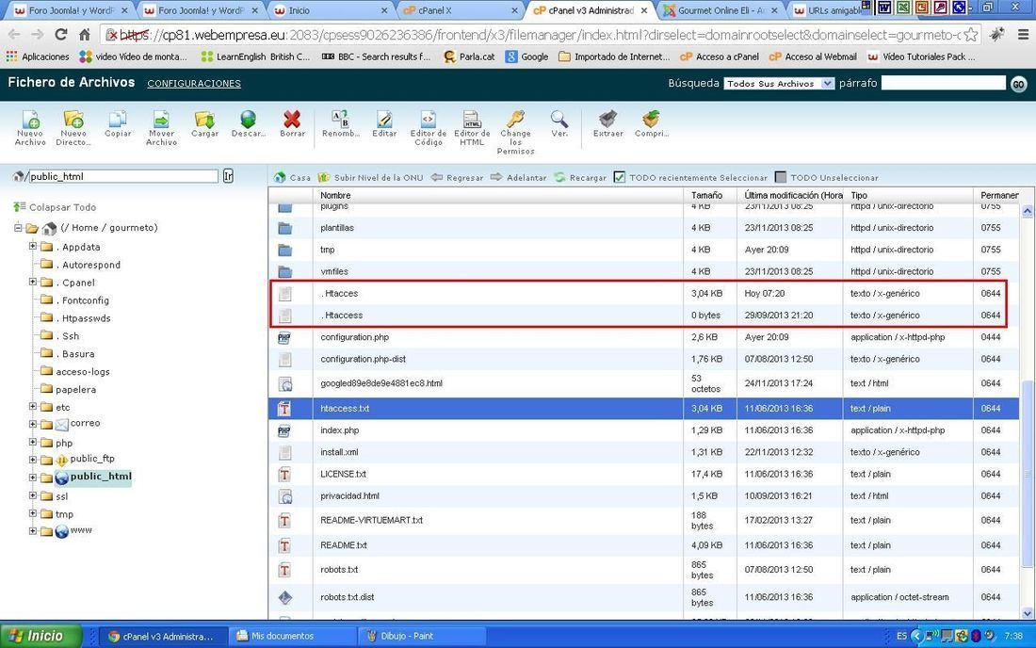This screenshot has width=1036, height=648.
Task: Bookmark page with the star icon
Action: [x=971, y=34]
